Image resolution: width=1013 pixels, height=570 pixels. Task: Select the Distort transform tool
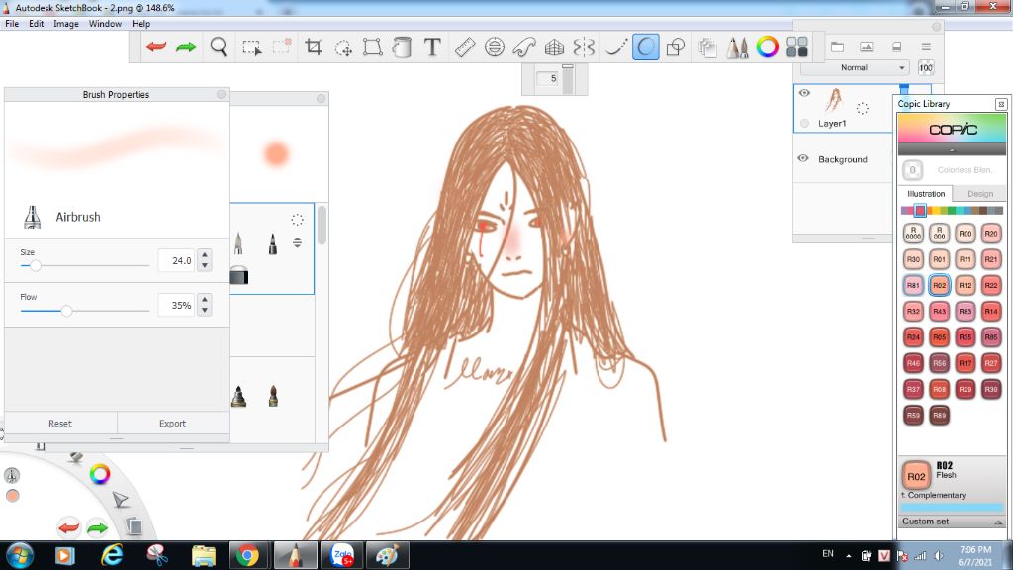373,47
